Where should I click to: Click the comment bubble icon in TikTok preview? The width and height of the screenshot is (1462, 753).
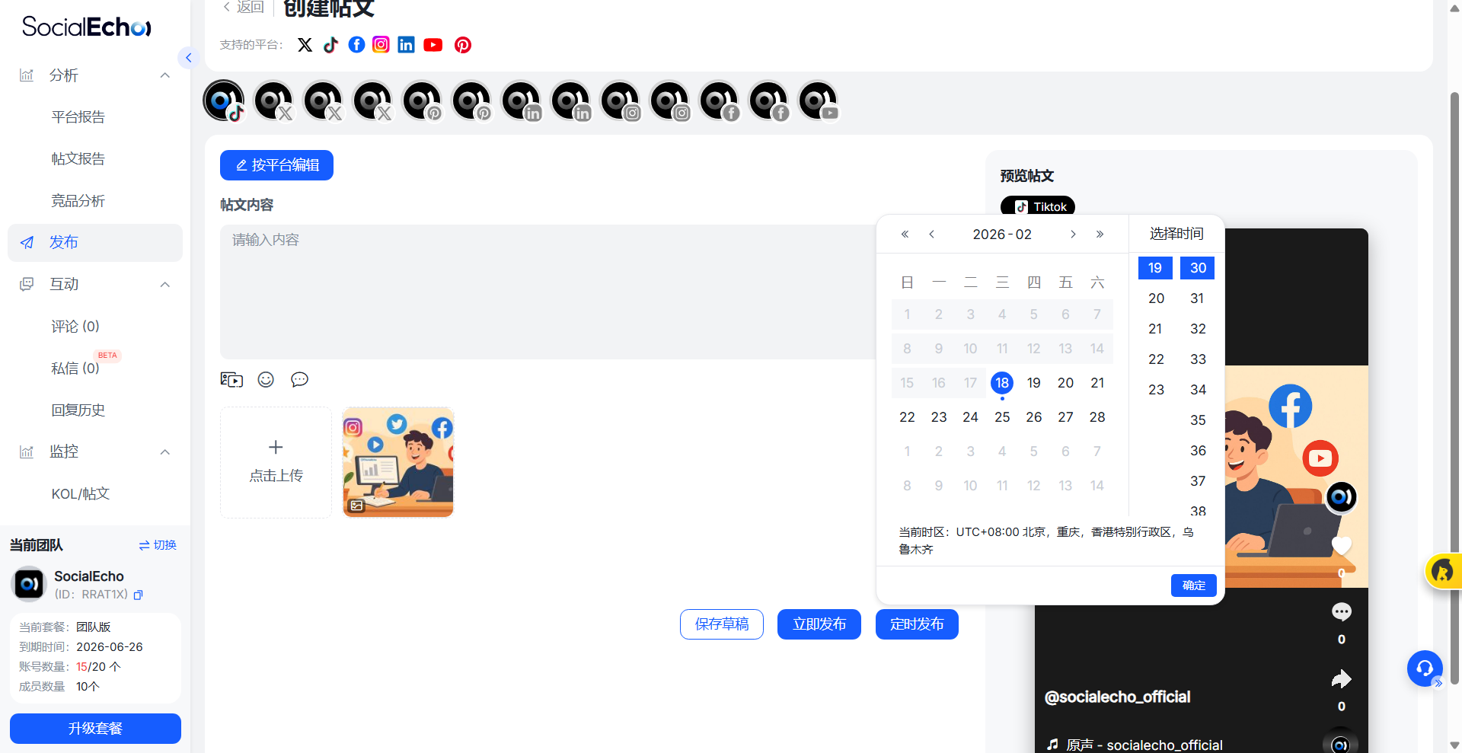1341,611
